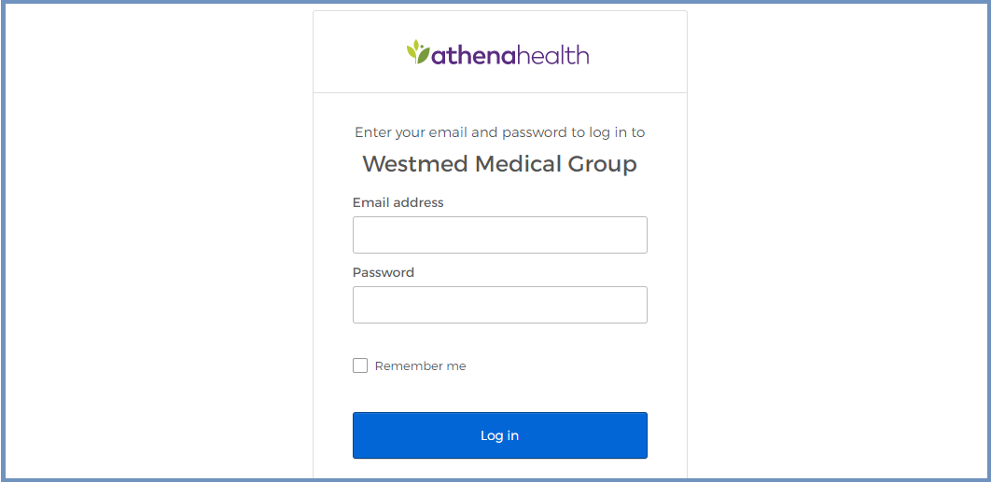
Task: Click the green leaf icon in the logo
Action: (x=418, y=52)
